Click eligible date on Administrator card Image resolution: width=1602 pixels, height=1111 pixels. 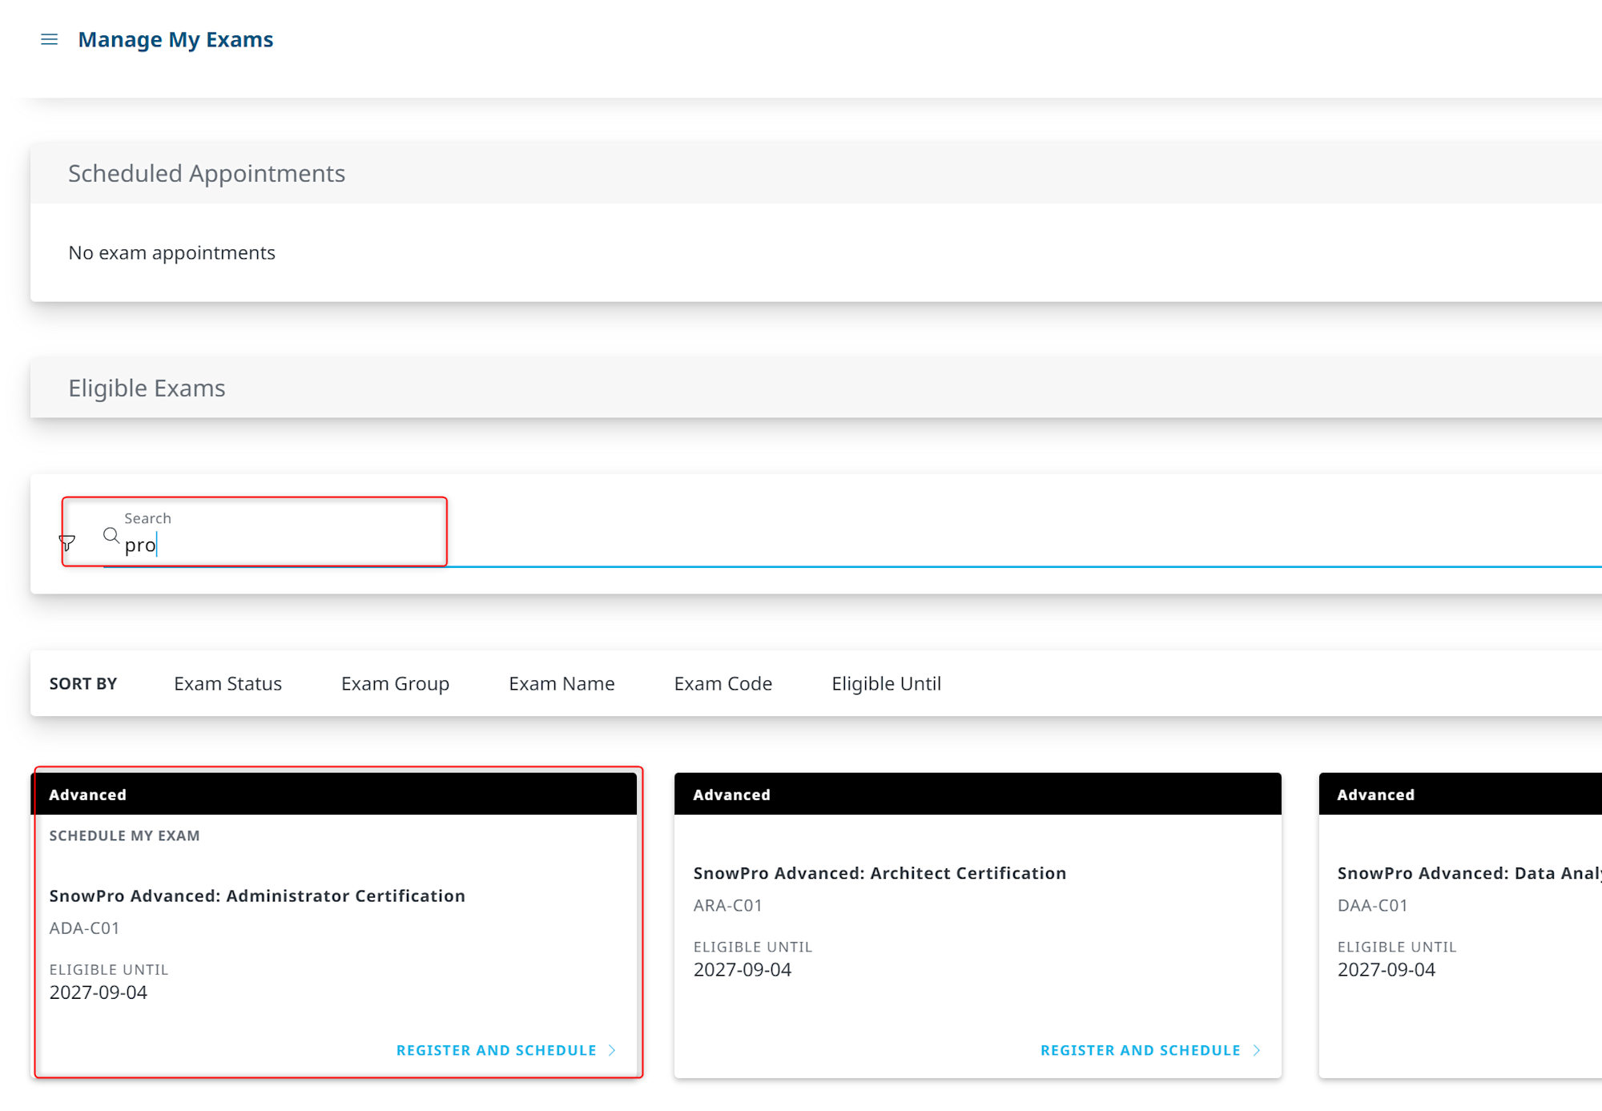[x=98, y=992]
